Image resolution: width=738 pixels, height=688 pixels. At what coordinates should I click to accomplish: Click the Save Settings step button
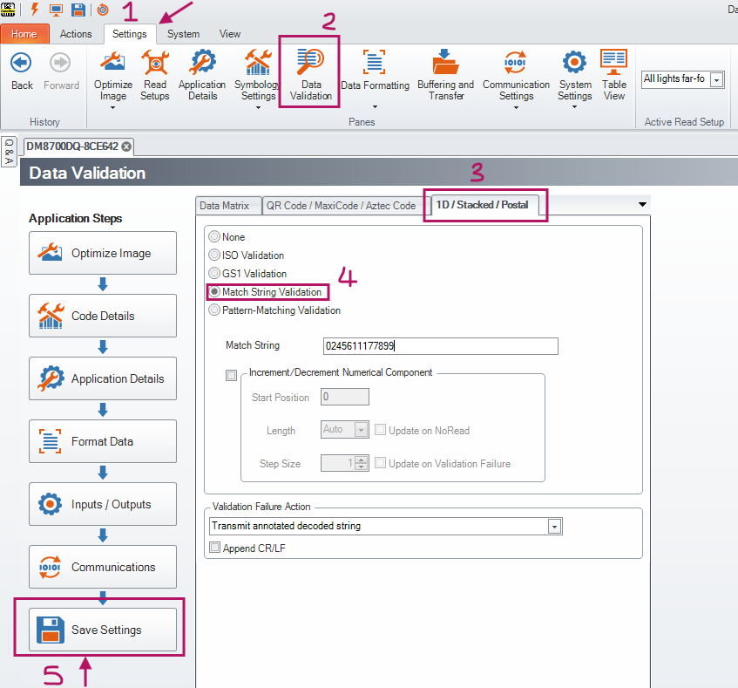click(x=103, y=630)
